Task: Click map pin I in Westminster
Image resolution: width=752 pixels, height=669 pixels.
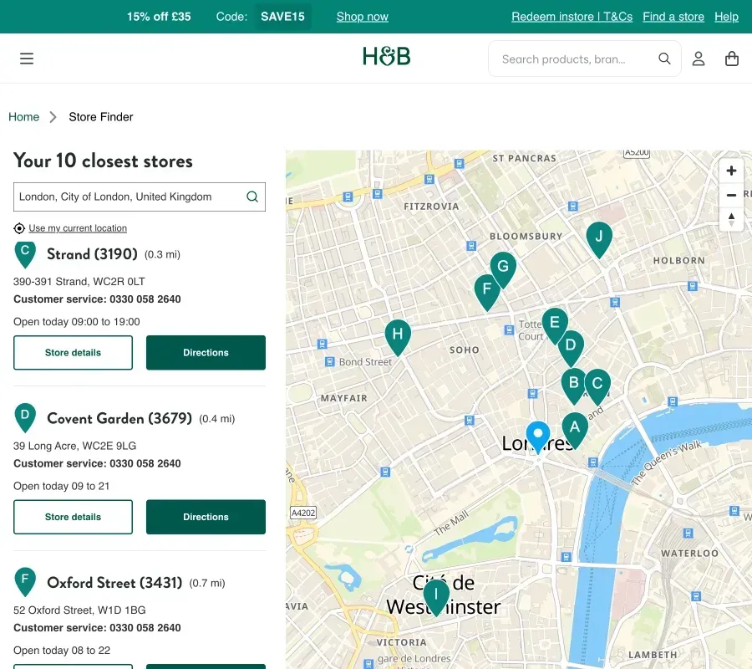Action: point(435,595)
